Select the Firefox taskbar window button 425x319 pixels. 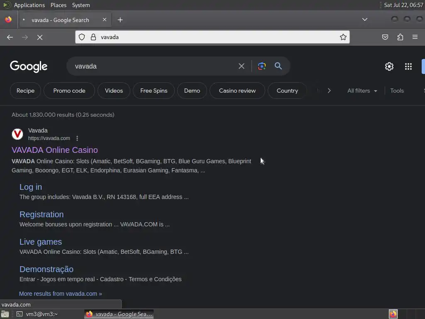(119, 314)
